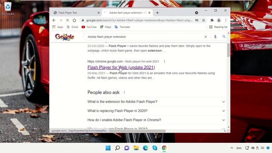Viewport: 272px width, 153px height.
Task: Open the YouTube bookmark
Action: (89, 27)
